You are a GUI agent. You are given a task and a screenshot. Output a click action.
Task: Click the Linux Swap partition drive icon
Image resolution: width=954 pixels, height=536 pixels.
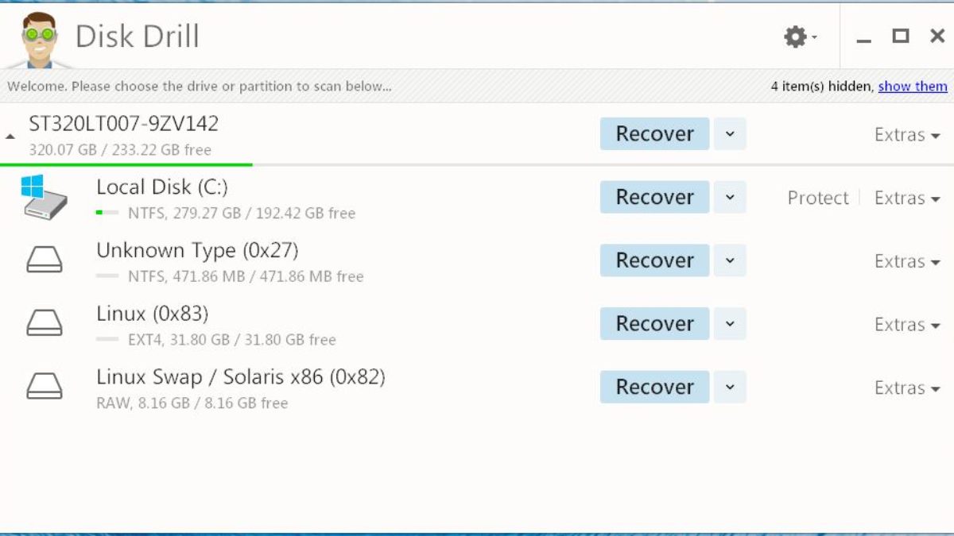click(45, 387)
